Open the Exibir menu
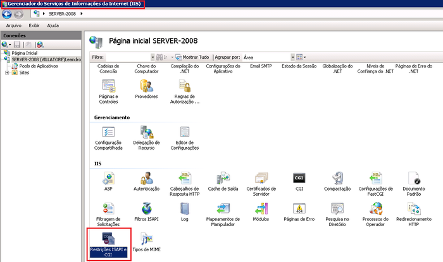Viewport: 443px width, 262px height. [x=34, y=26]
